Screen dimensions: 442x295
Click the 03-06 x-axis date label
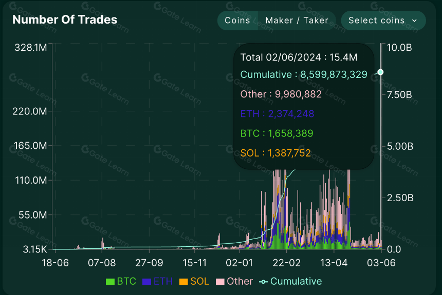click(x=381, y=263)
